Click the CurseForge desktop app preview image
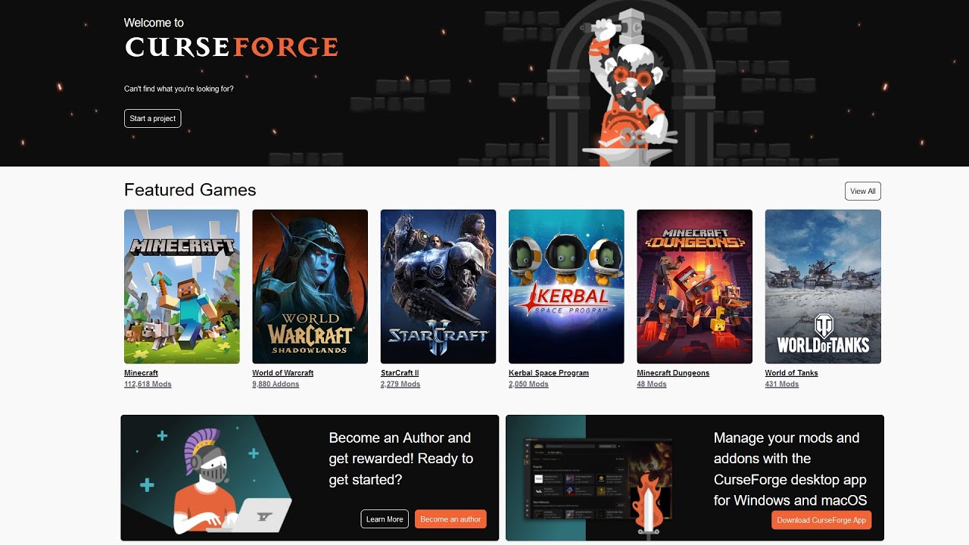The image size is (969, 545). point(598,479)
